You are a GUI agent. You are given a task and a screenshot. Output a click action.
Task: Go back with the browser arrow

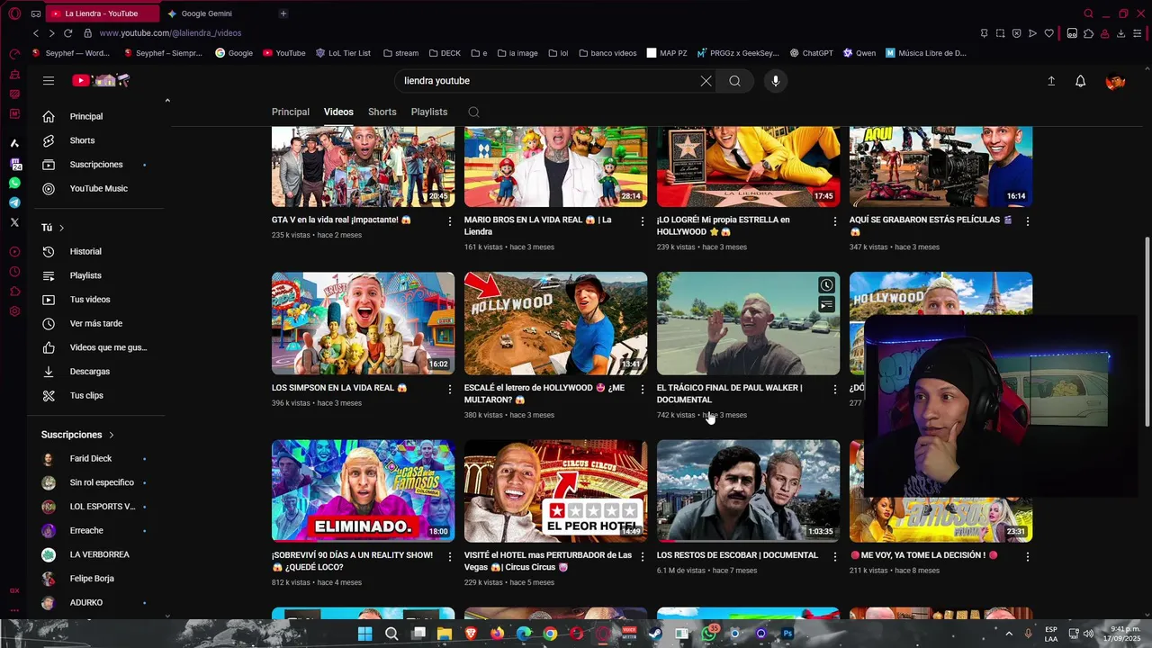click(x=36, y=33)
